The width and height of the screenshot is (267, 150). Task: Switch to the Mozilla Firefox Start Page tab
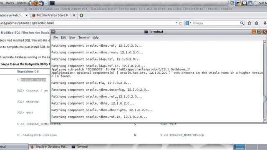53,15
